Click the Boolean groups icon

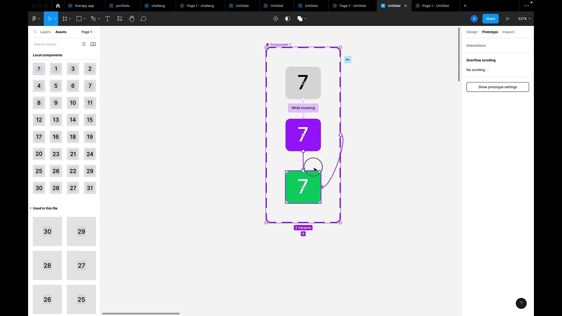click(x=300, y=19)
